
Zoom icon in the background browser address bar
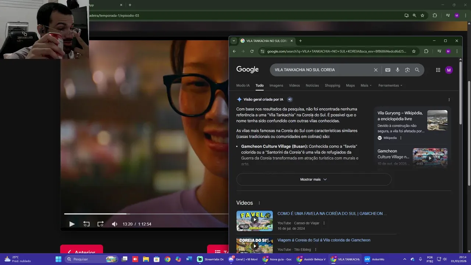pos(414,15)
